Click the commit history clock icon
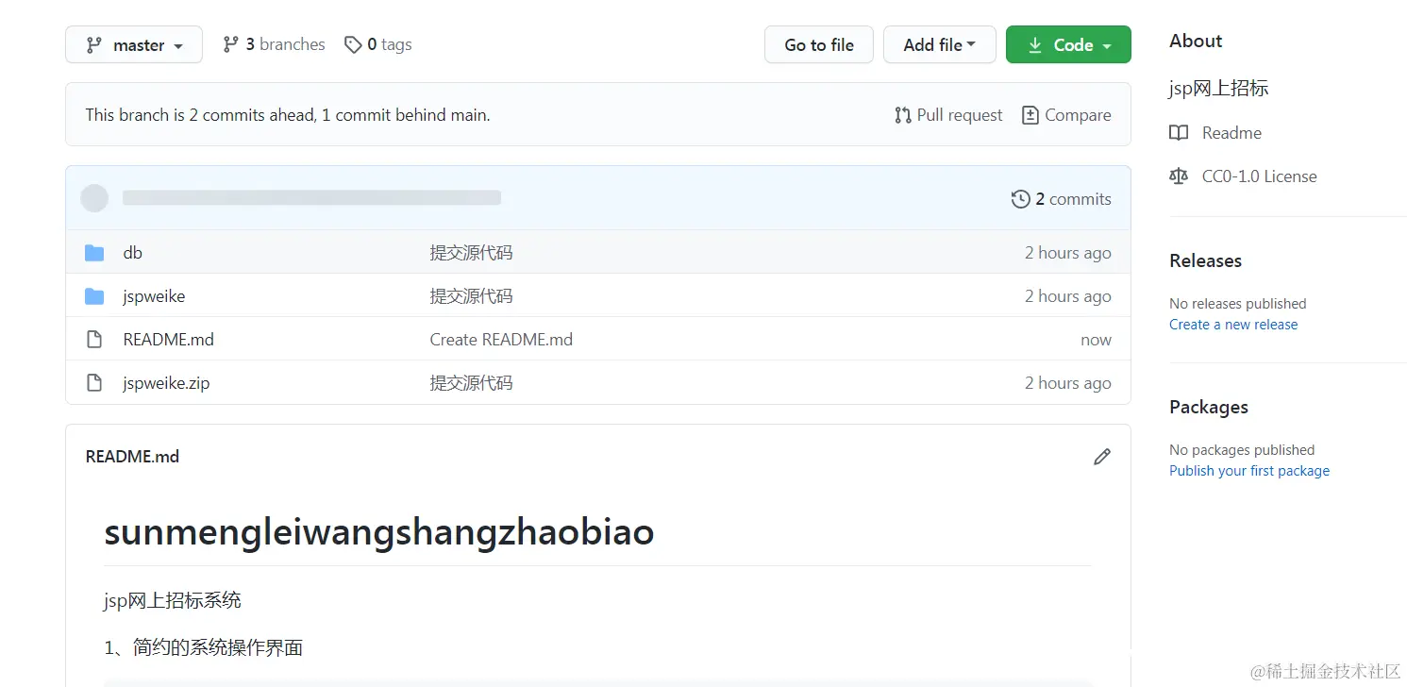This screenshot has width=1407, height=687. 1020,199
